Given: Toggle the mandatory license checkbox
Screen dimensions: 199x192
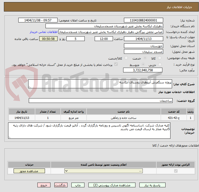Looking at the screenshot, I should (x=176, y=171).
